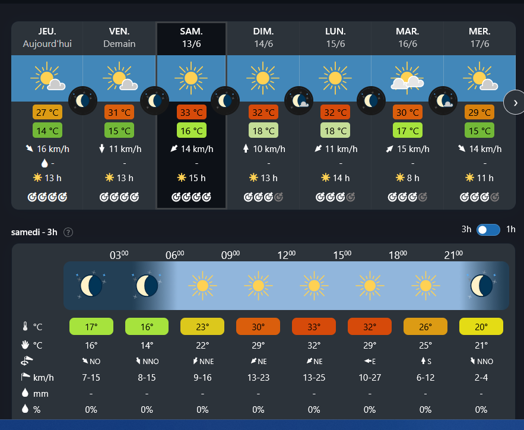
Task: Click the 12:00 hour label
Action: point(287,255)
